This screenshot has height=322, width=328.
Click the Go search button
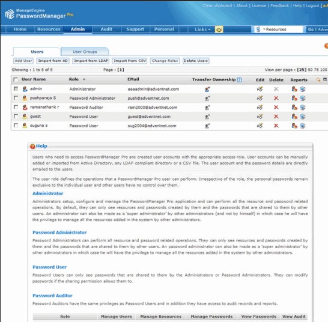point(311,29)
